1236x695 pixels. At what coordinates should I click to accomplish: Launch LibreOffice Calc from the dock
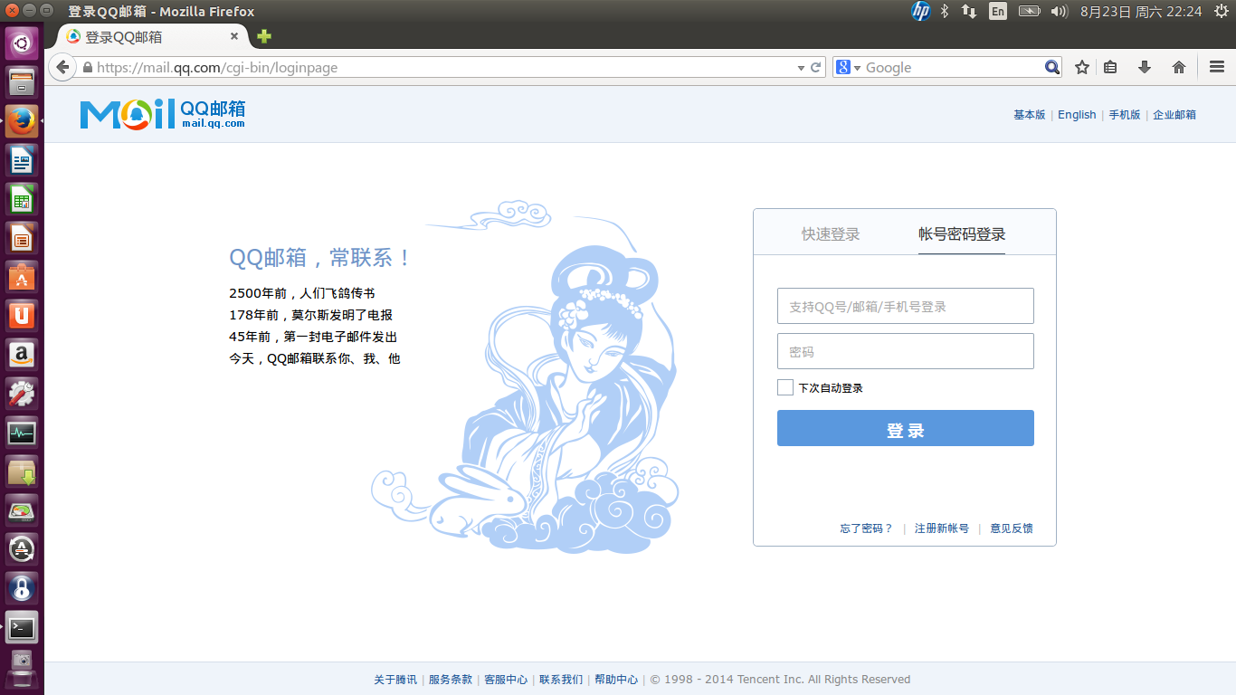point(22,199)
